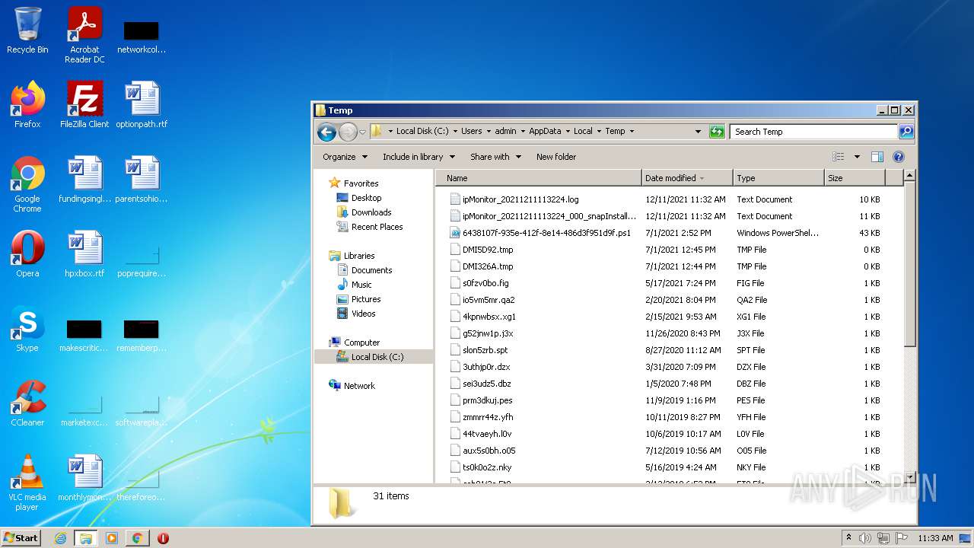Open the Recycle Bin desktop icon
Viewport: 974px width, 548px height.
27,30
